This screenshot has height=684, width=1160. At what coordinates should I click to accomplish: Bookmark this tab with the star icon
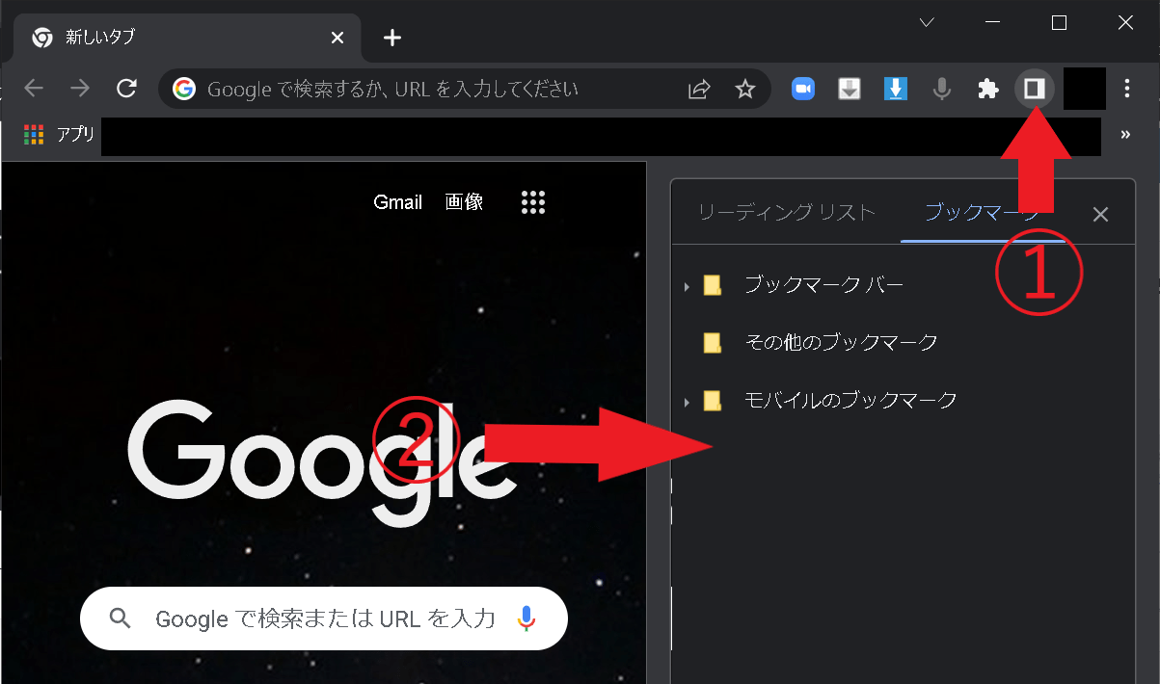click(745, 90)
